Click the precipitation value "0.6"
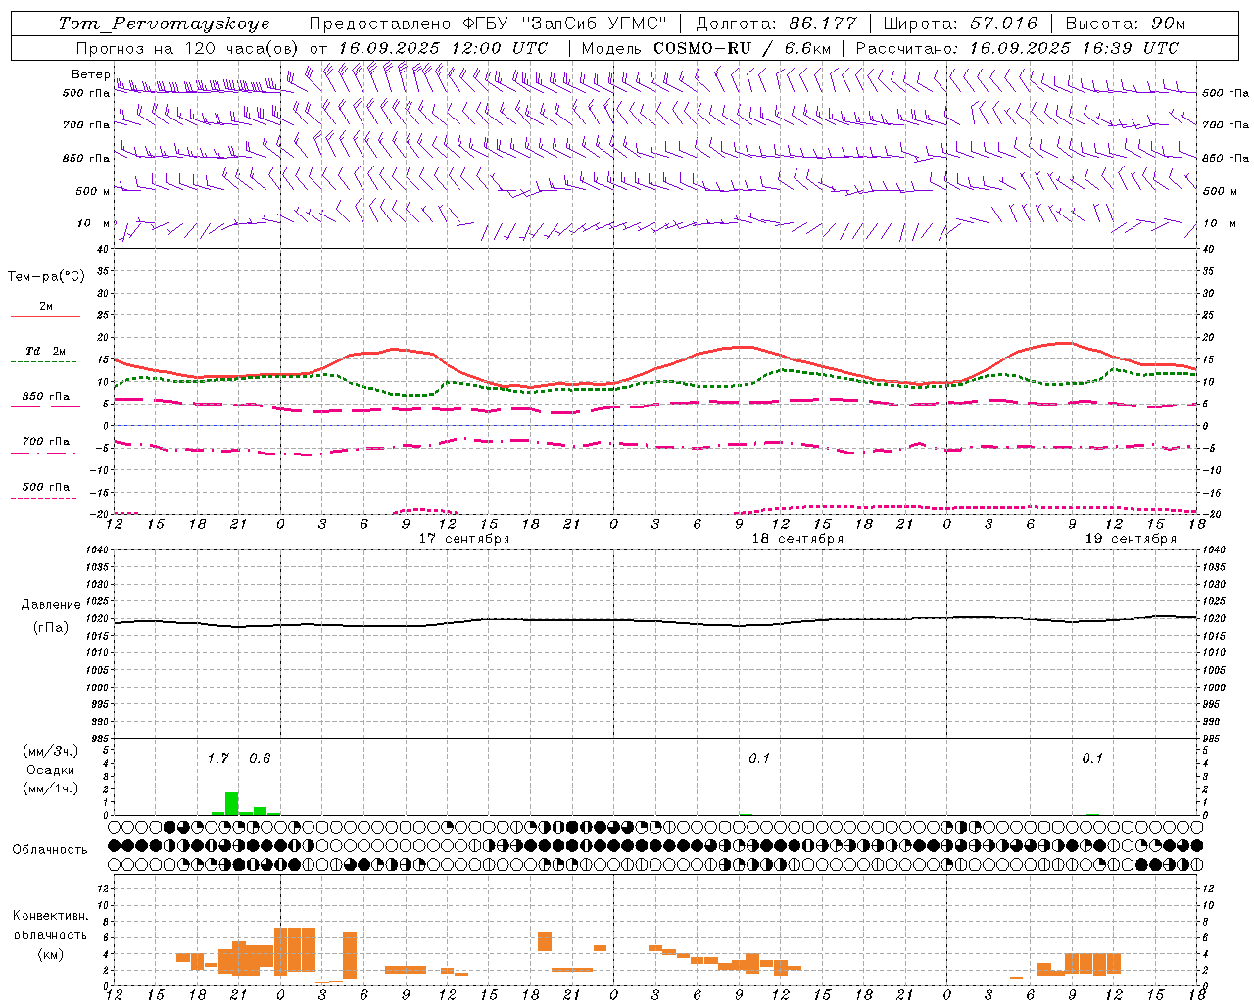The image size is (1254, 1003). coord(260,758)
